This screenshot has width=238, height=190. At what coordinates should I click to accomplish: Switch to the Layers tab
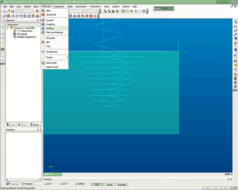(x=11, y=125)
